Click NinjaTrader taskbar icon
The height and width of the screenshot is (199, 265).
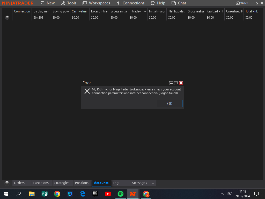pos(133,194)
